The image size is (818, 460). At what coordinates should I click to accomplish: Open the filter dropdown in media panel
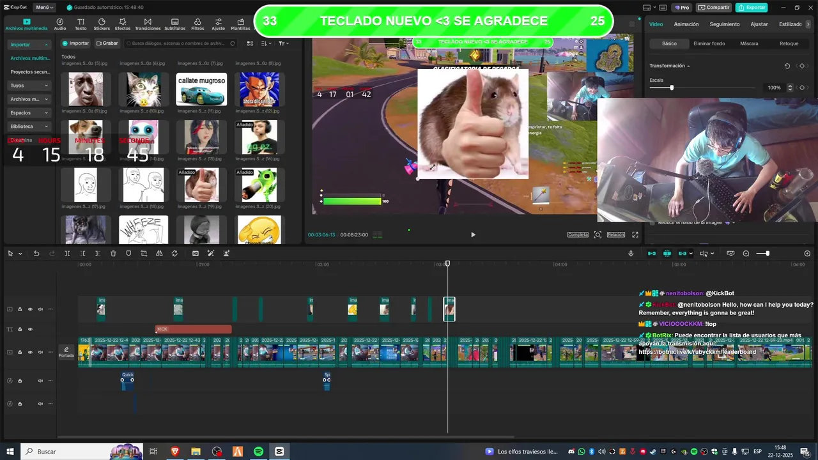[283, 43]
